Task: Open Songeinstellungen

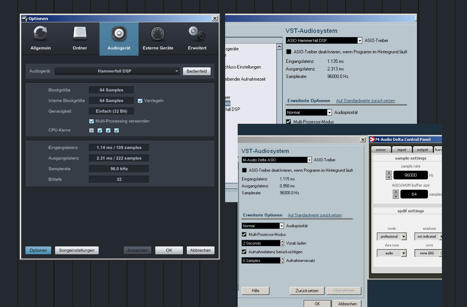Action: click(x=77, y=250)
